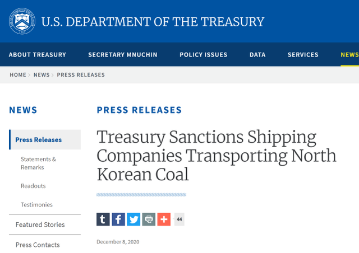The height and width of the screenshot is (253, 359).
Task: Click Press Releases breadcrumb link
Action: point(81,75)
